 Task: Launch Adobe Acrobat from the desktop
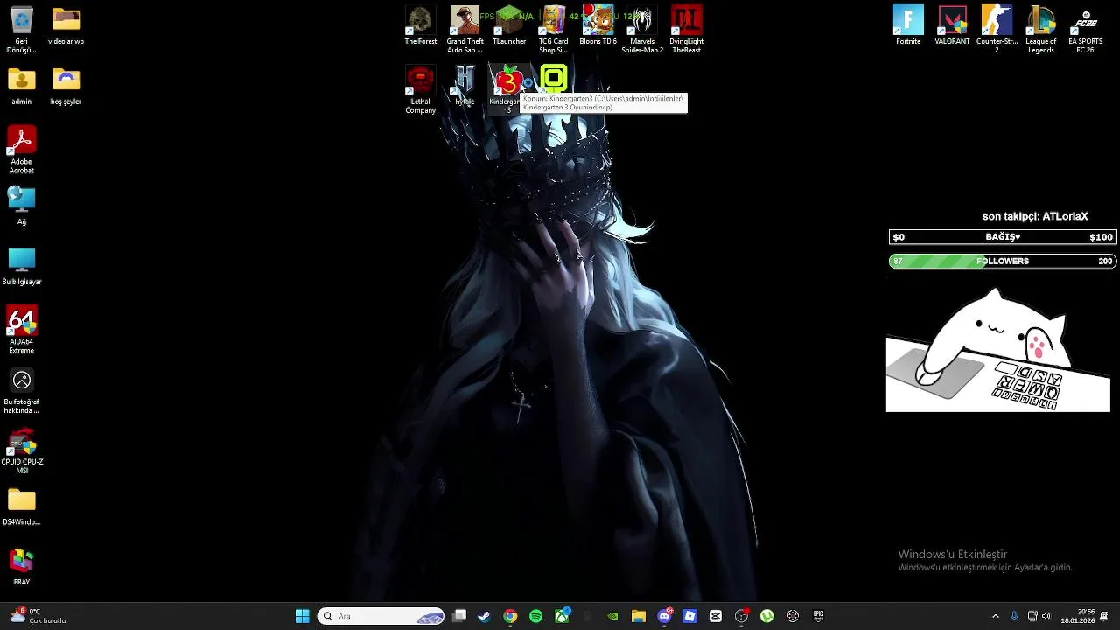click(21, 150)
